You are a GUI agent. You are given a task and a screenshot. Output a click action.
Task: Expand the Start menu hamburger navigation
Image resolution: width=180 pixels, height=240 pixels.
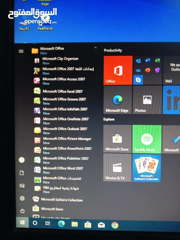[21, 51]
